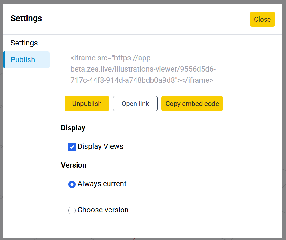The width and height of the screenshot is (286, 240).
Task: Open the published link
Action: click(x=135, y=104)
